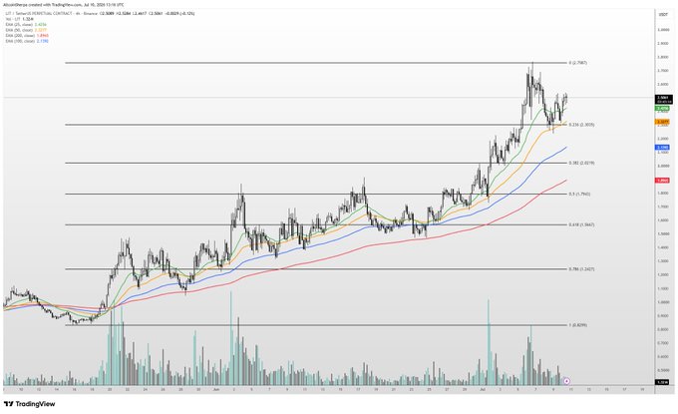
Task: Click the USDT currency label above price axis
Action: [663, 15]
